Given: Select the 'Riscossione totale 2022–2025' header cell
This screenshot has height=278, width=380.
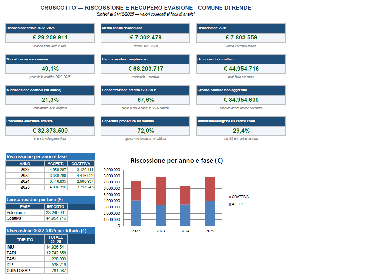Looking at the screenshot, I should click(x=50, y=28).
